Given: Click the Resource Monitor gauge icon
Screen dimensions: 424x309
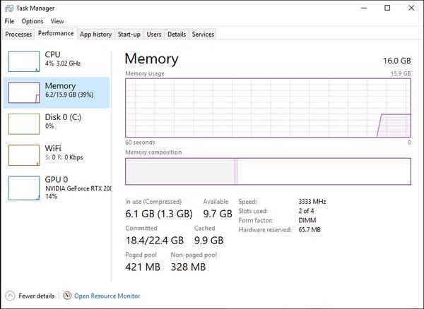Looking at the screenshot, I should 67,296.
